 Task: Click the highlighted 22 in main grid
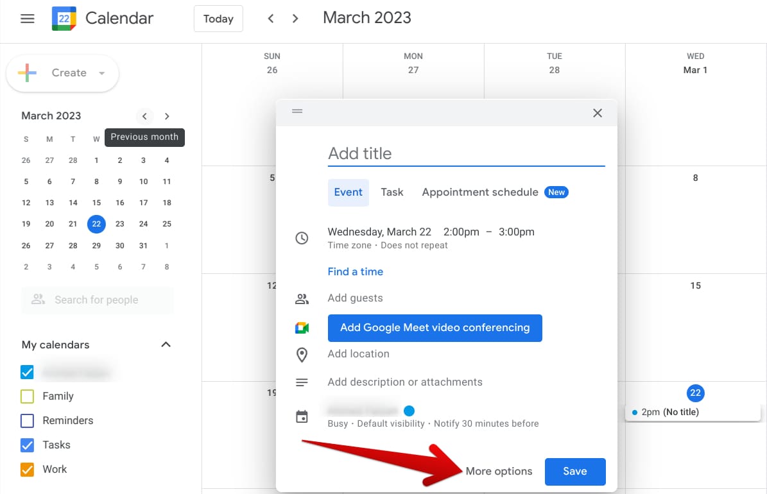695,393
